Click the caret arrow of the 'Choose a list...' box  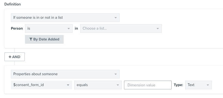[157, 29]
